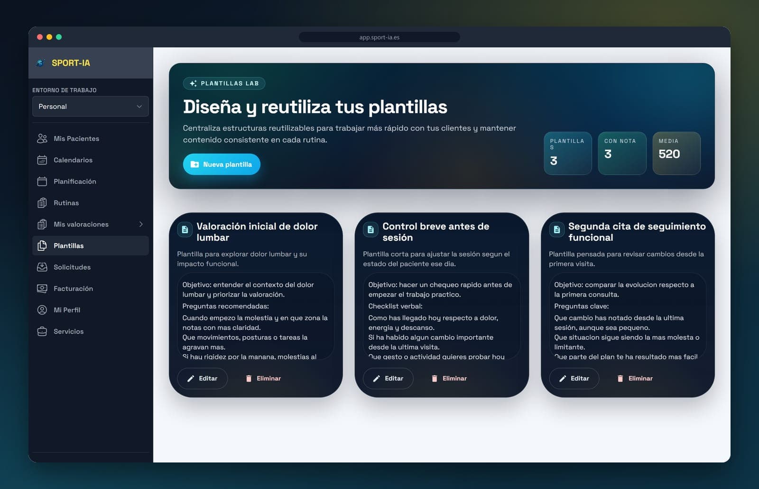
Task: Click the Facturación money icon
Action: point(42,288)
